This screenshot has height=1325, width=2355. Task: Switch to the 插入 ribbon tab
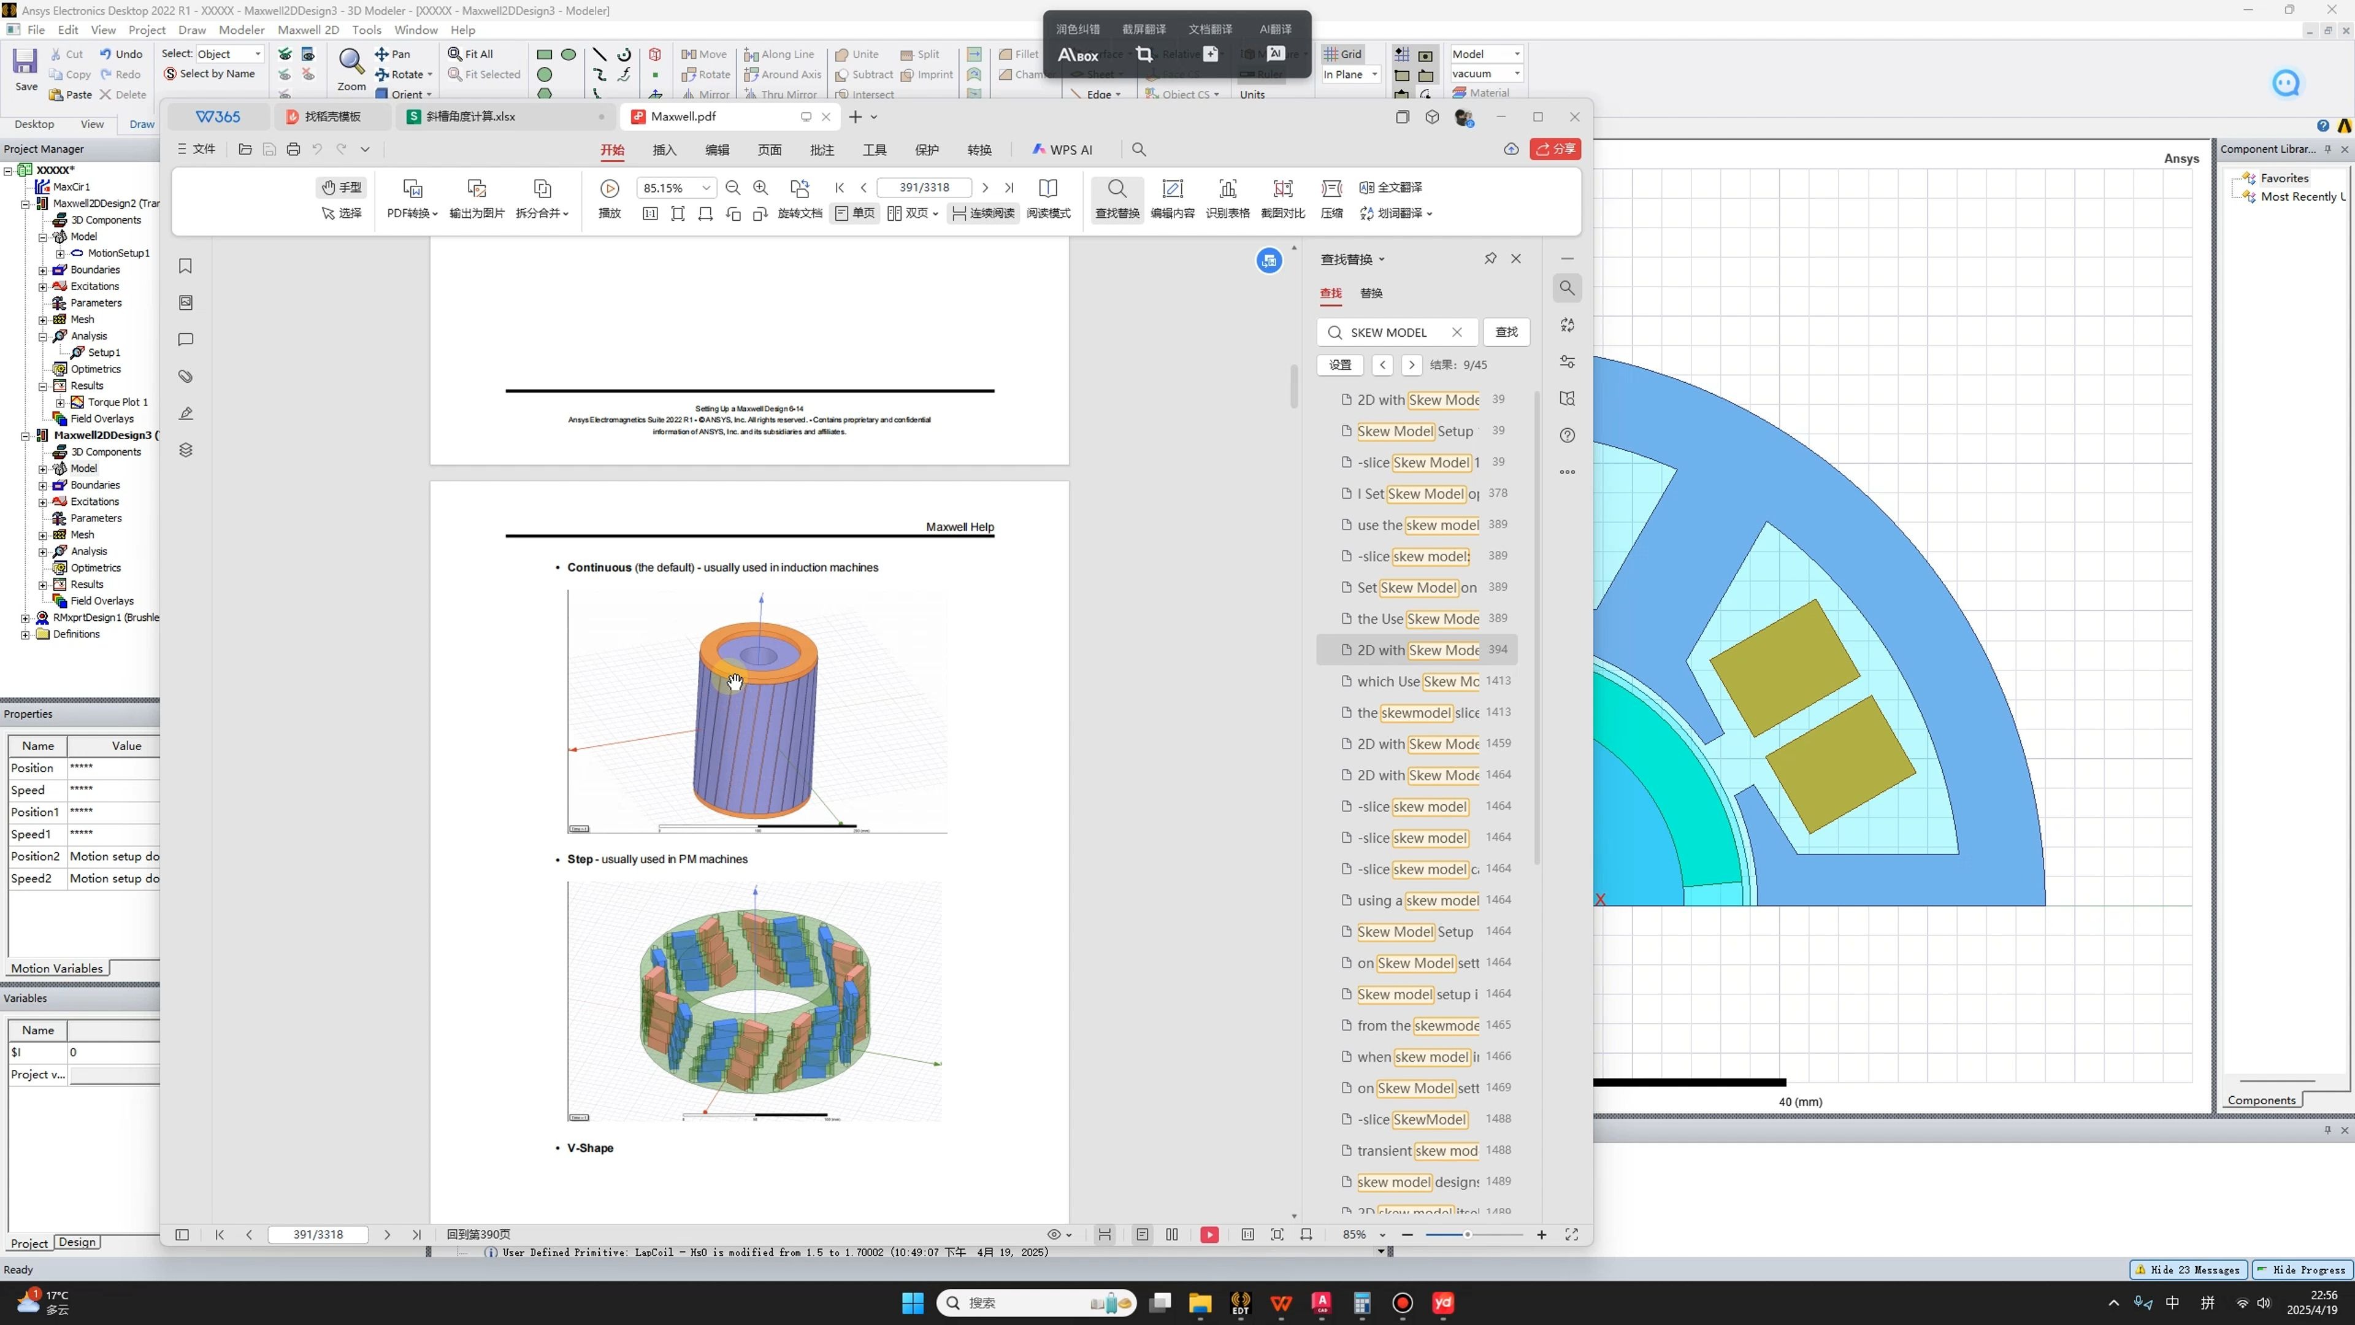tap(665, 150)
